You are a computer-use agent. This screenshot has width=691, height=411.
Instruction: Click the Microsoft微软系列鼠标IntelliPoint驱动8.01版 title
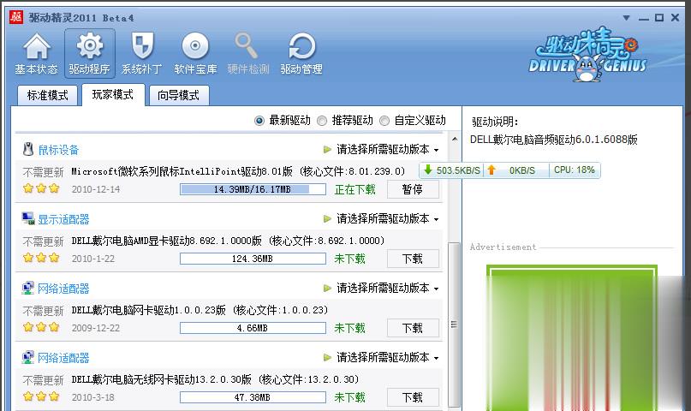pyautogui.click(x=182, y=171)
